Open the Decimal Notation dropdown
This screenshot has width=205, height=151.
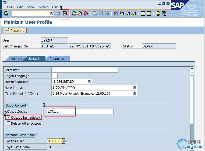click(89, 81)
